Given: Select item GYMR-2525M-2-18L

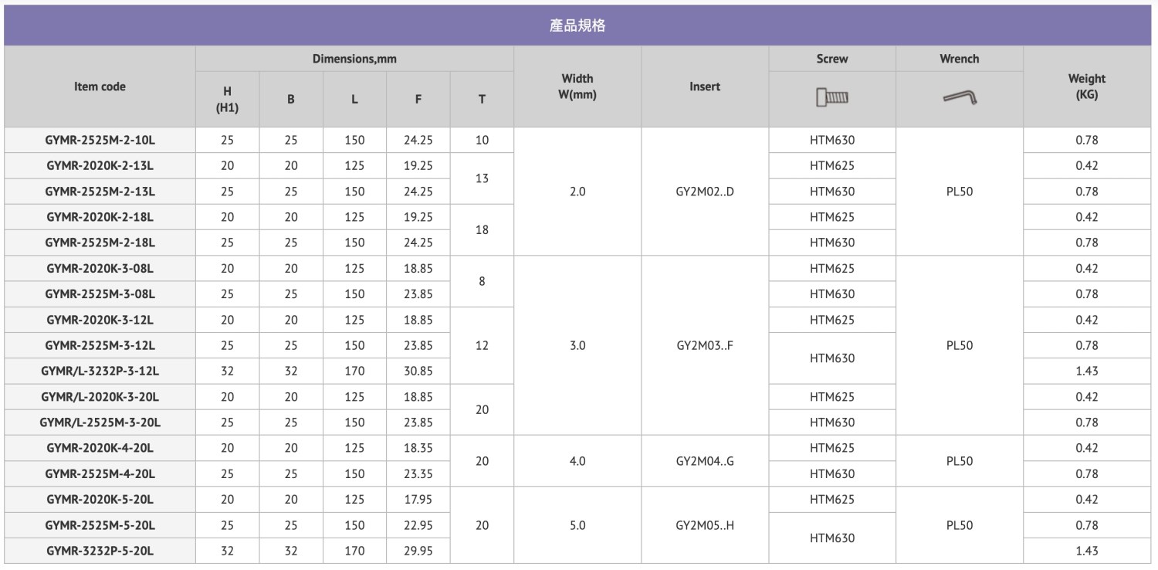Looking at the screenshot, I should (x=100, y=243).
